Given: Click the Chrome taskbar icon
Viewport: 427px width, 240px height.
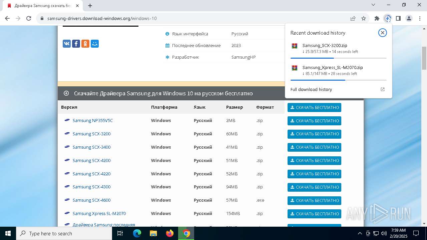Looking at the screenshot, I should click(x=186, y=233).
